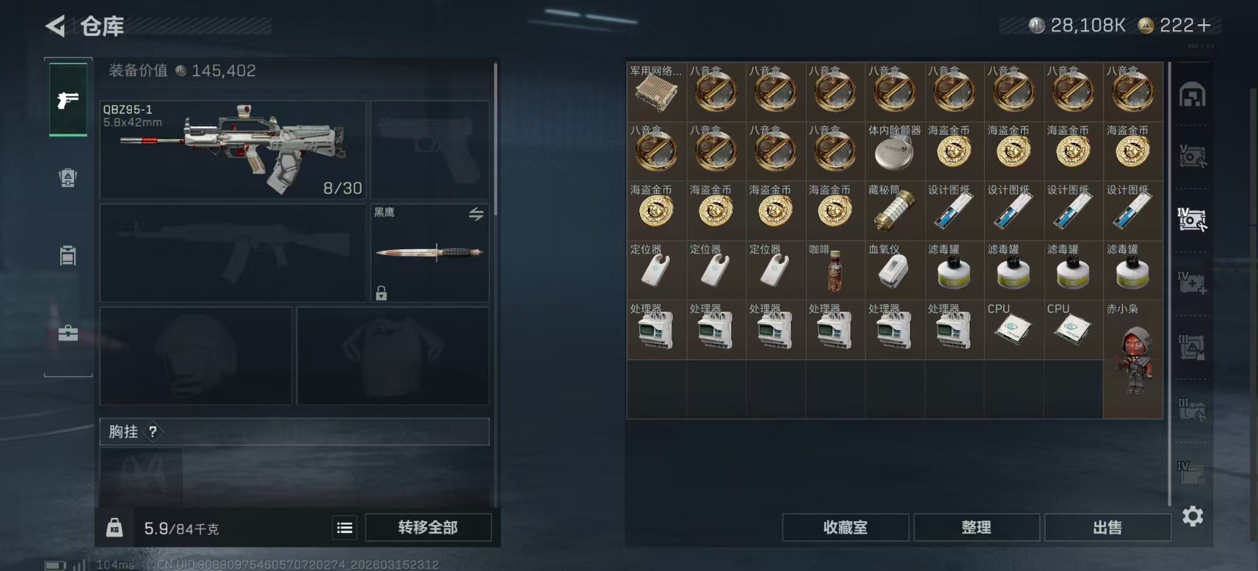Viewport: 1258px width, 571px height.
Task: Swap the 黑鹰 knife using the swap arrows
Action: point(476,214)
